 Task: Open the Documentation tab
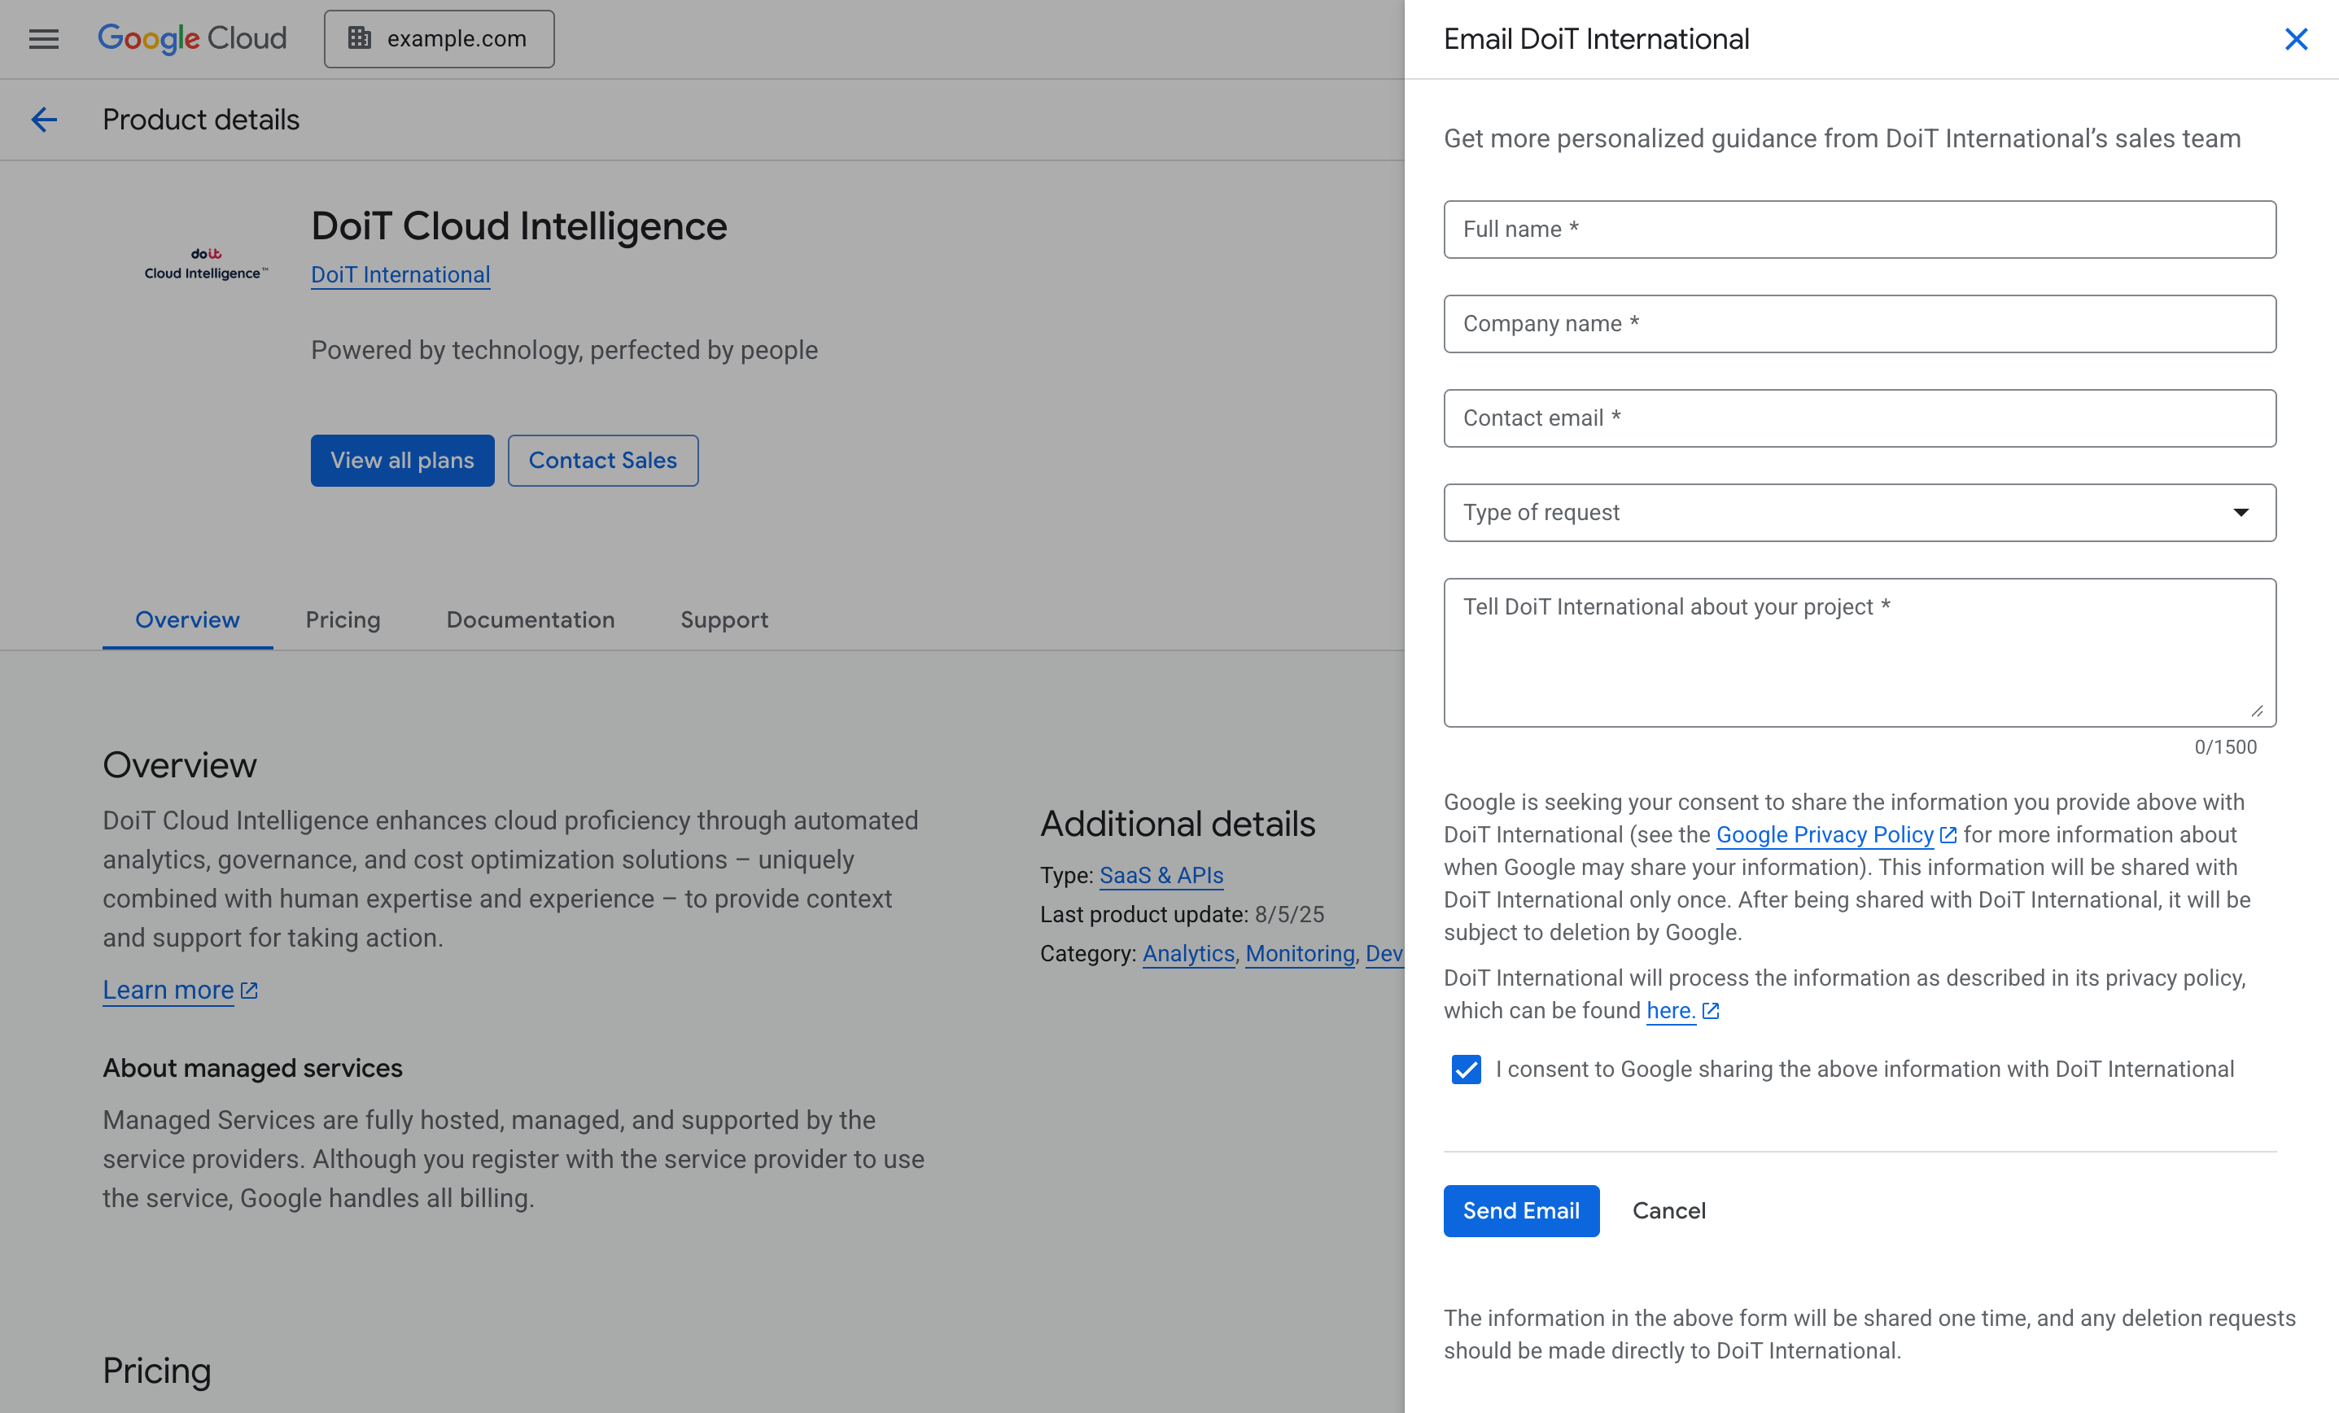point(530,620)
